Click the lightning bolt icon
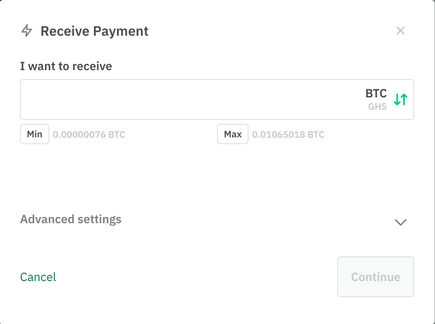The image size is (435, 324). click(x=27, y=31)
